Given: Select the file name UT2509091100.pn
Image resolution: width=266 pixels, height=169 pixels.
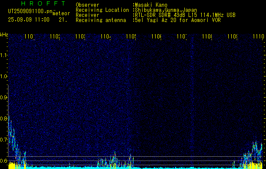Looking at the screenshot, I should tap(30, 11).
